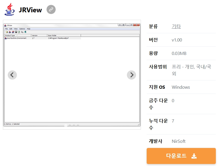Image resolution: width=219 pixels, height=166 pixels.
Task: Click the 사용범위 label
Action: point(158,67)
